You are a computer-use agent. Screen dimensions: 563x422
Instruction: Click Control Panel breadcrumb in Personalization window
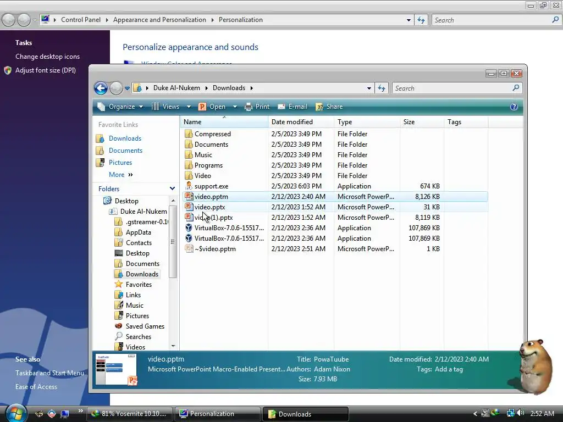[81, 20]
